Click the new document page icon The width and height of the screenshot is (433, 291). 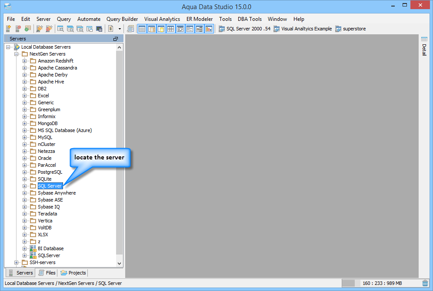pos(111,29)
